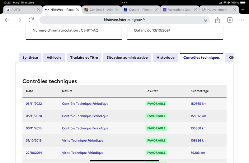Switch to the Car Detail - Adm tab

tap(99, 10)
